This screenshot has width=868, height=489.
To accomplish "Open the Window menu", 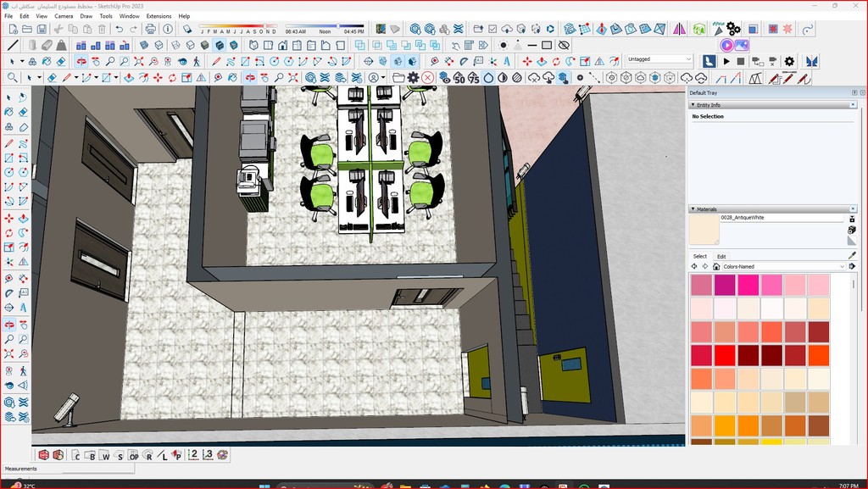I will pos(129,16).
